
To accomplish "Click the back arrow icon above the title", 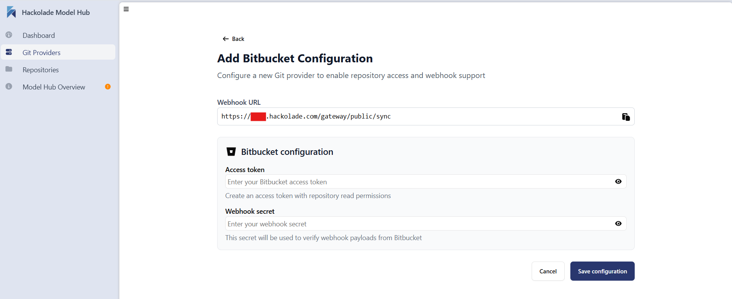I will click(225, 39).
